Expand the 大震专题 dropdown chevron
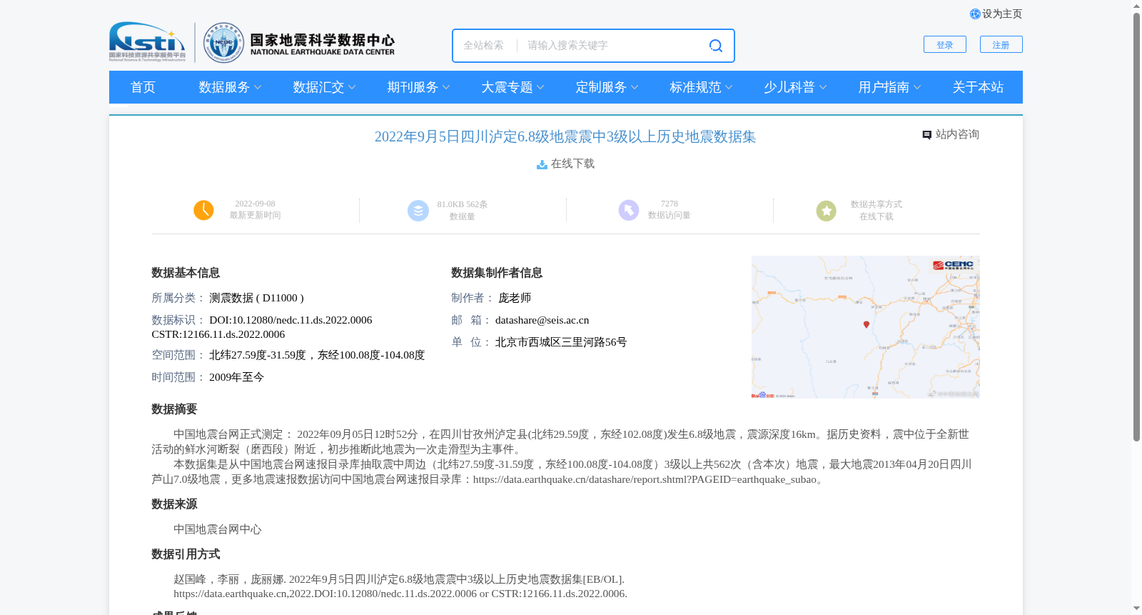 coord(540,88)
